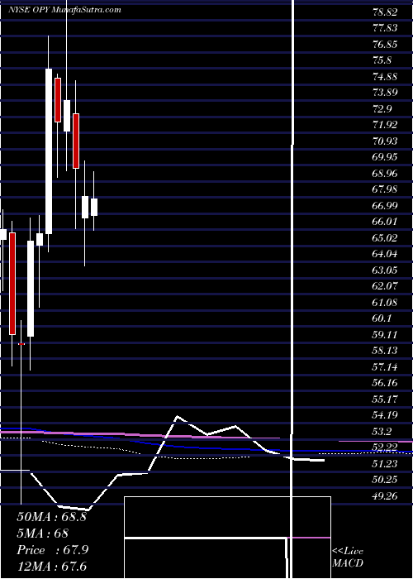Click the 12MA : 67.6 readout
The width and height of the screenshot is (413, 579).
51,567
